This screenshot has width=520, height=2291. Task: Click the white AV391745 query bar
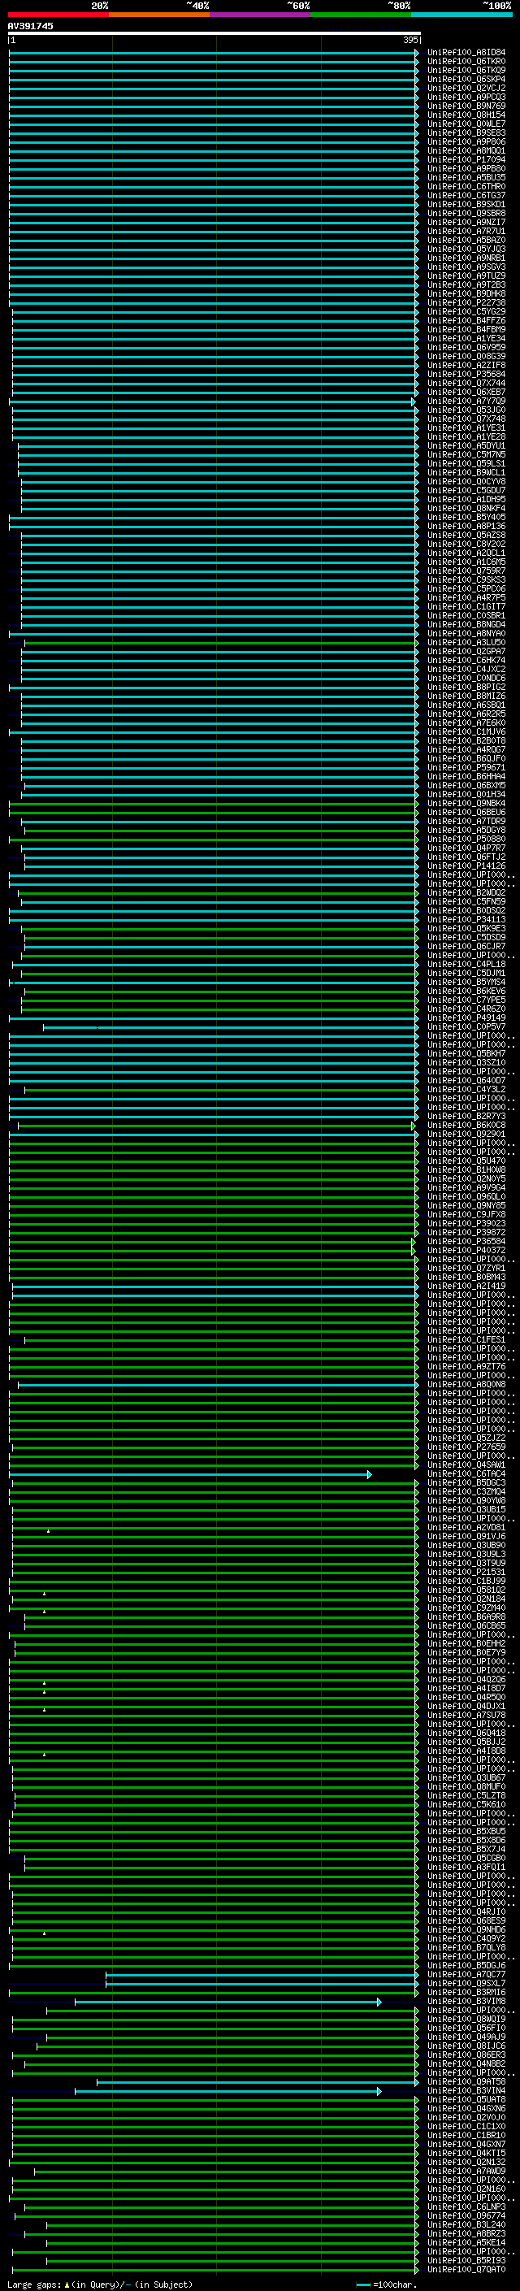pos(214,34)
